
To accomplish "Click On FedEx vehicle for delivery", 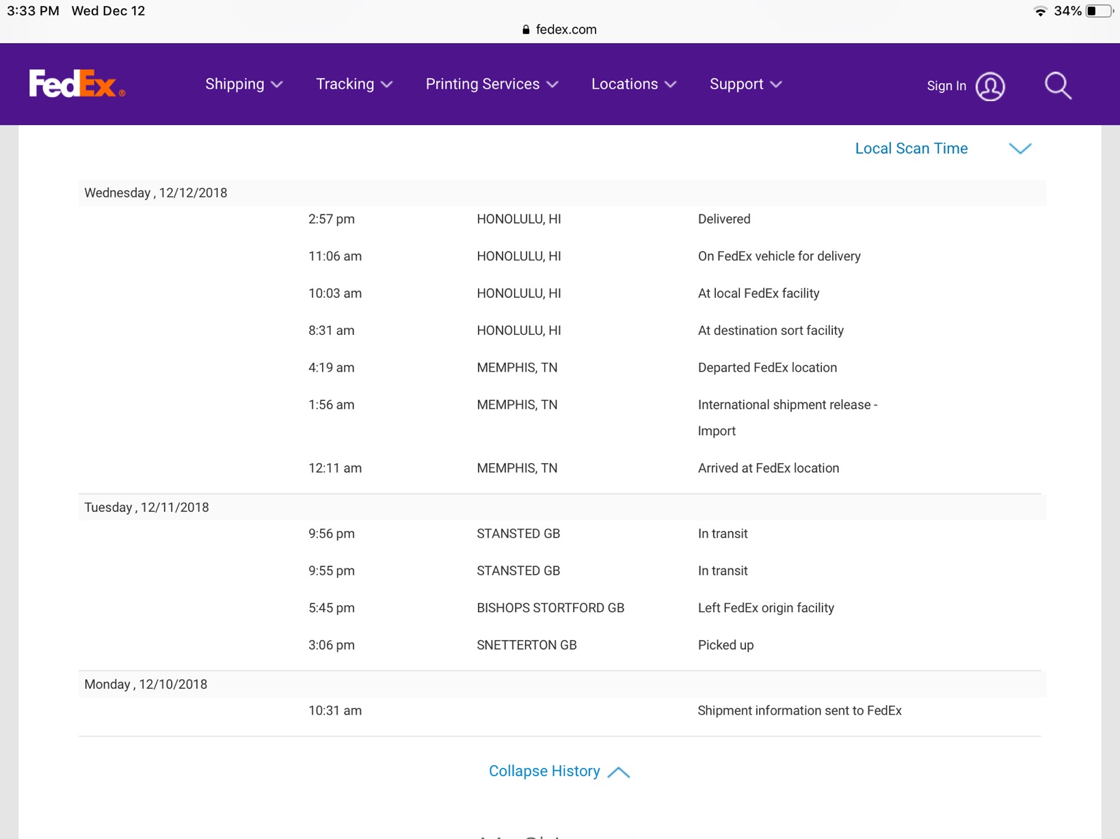I will click(779, 256).
